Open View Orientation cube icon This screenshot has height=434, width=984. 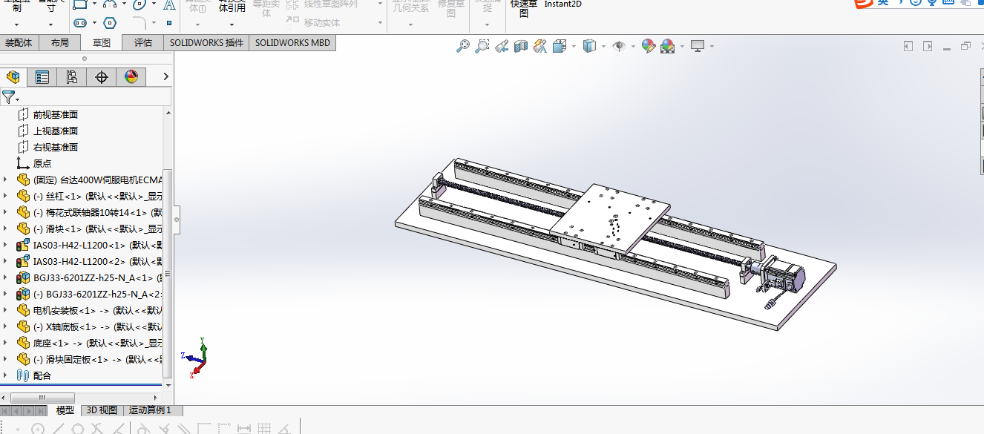coord(560,46)
